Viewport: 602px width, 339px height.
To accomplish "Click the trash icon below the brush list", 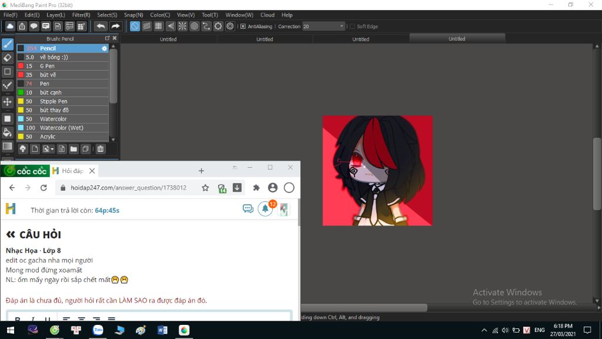I will pyautogui.click(x=100, y=149).
